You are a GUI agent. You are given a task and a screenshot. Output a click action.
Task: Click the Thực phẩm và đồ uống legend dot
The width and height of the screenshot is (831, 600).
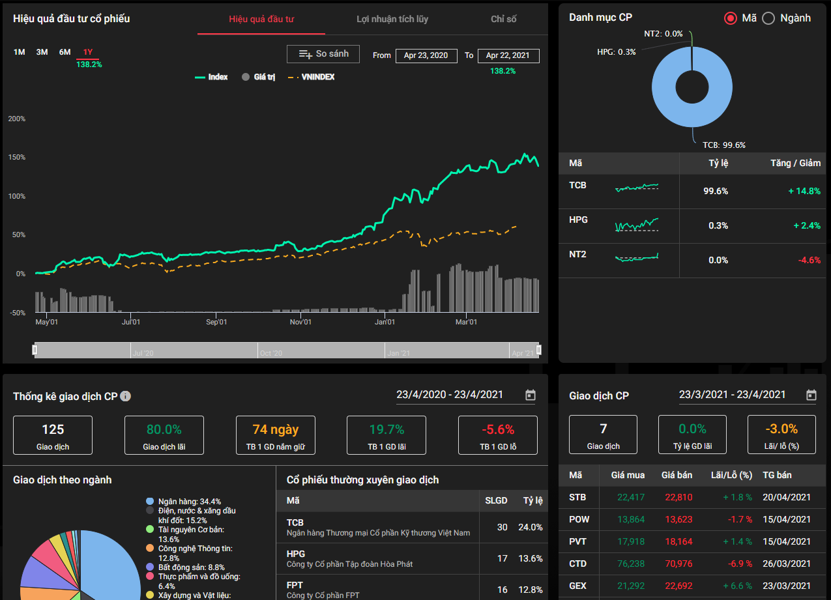tap(150, 577)
